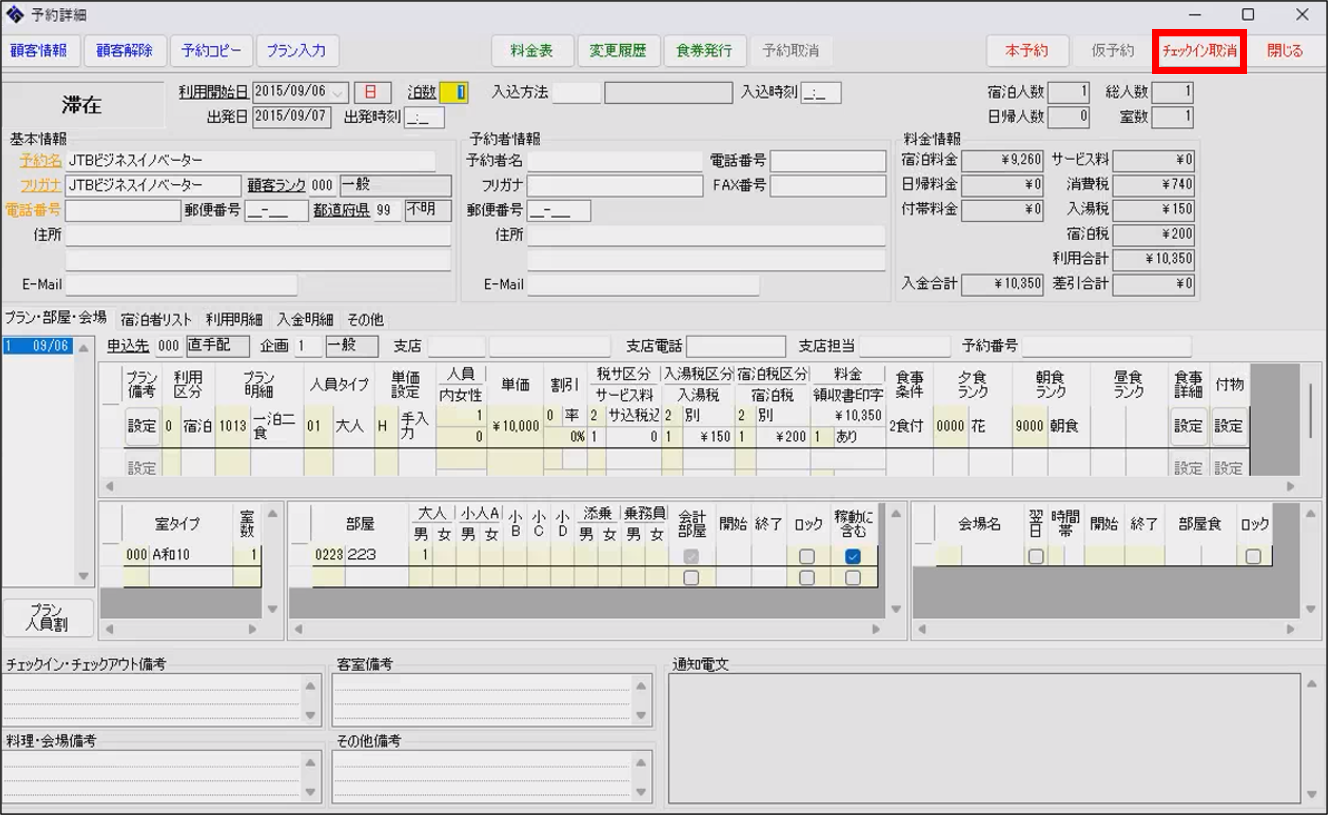This screenshot has width=1328, height=815.
Task: Click the app logo in the title bar
Action: (x=15, y=15)
